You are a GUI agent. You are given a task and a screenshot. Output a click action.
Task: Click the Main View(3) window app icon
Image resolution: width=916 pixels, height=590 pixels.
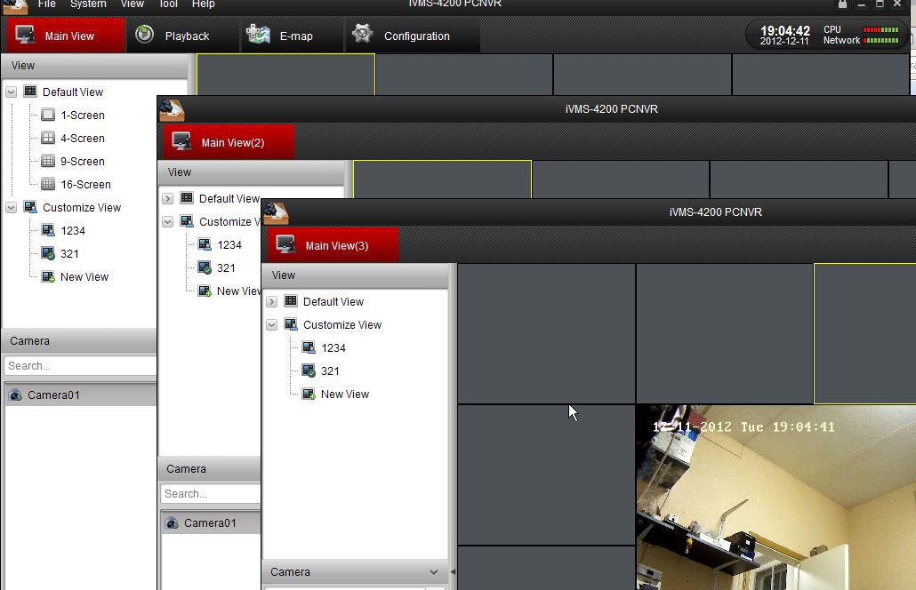276,213
